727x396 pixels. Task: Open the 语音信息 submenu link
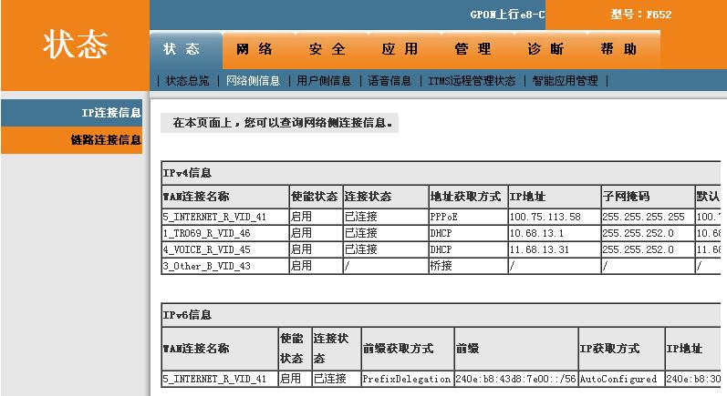[389, 81]
